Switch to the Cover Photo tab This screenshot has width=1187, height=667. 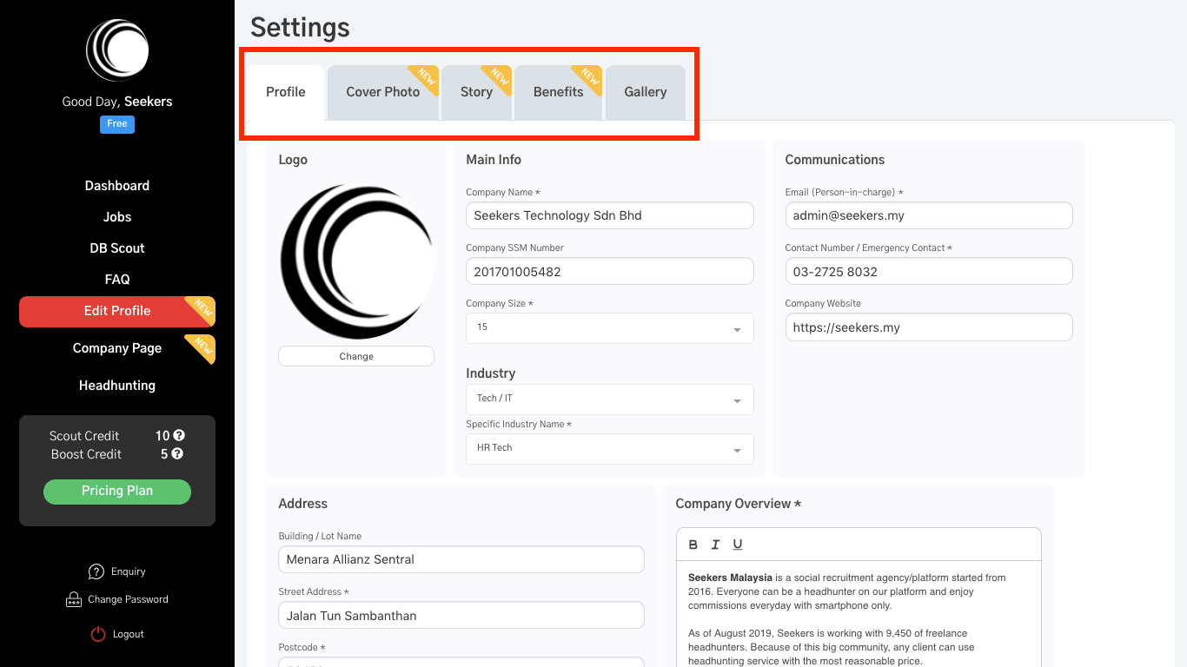click(383, 92)
